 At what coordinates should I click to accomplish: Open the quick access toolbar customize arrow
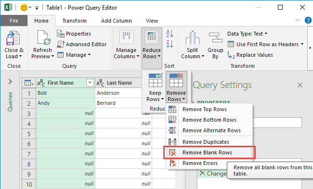click(x=37, y=8)
